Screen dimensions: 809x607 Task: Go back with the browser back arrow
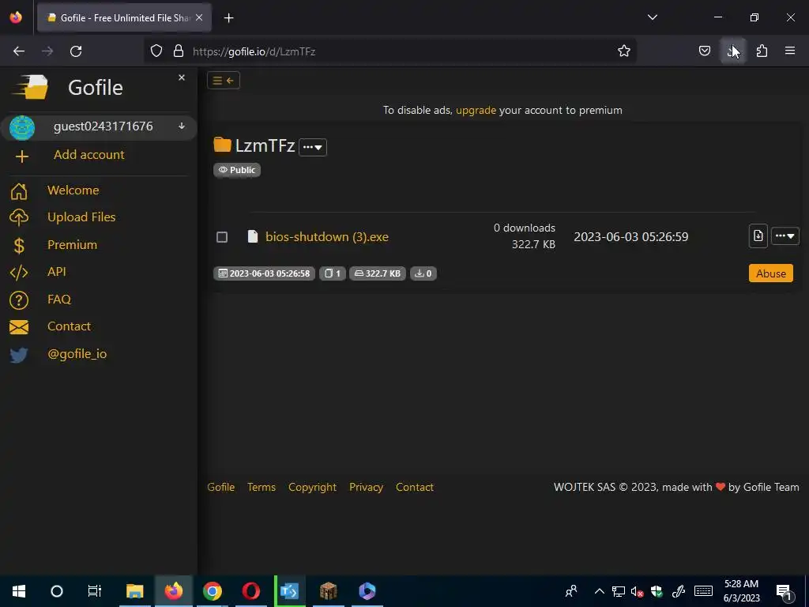[x=19, y=51]
